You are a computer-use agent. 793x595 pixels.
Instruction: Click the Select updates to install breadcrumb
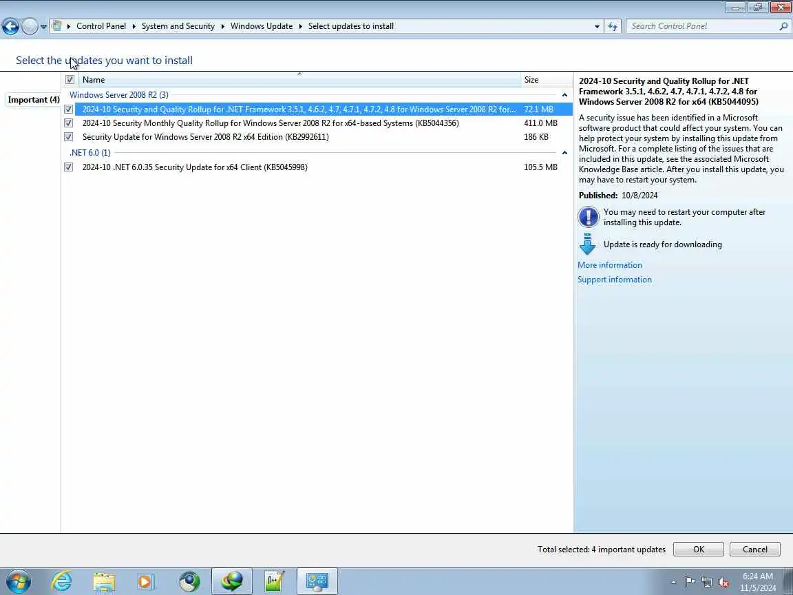pos(351,26)
